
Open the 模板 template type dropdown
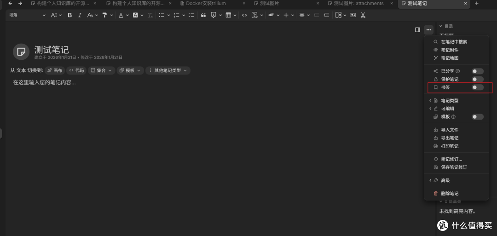130,70
